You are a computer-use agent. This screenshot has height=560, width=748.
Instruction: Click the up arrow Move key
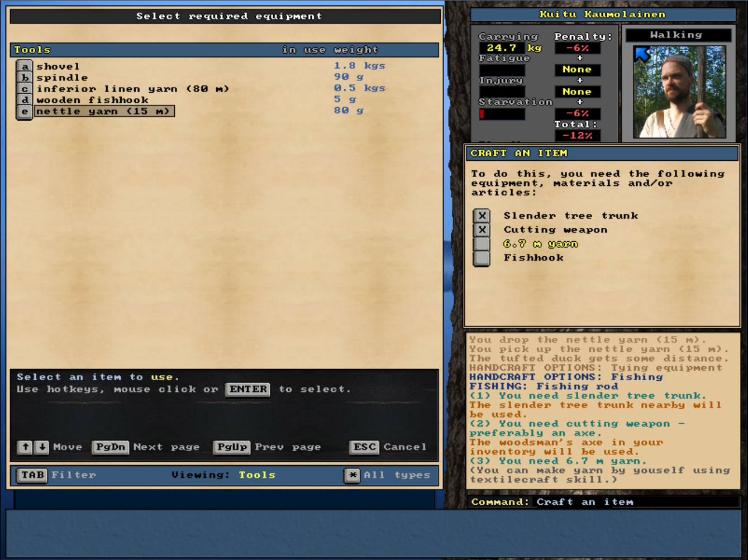point(25,447)
